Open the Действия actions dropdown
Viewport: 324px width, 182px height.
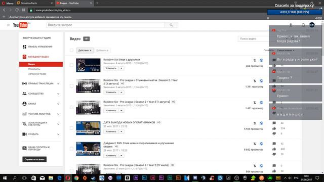85,51
